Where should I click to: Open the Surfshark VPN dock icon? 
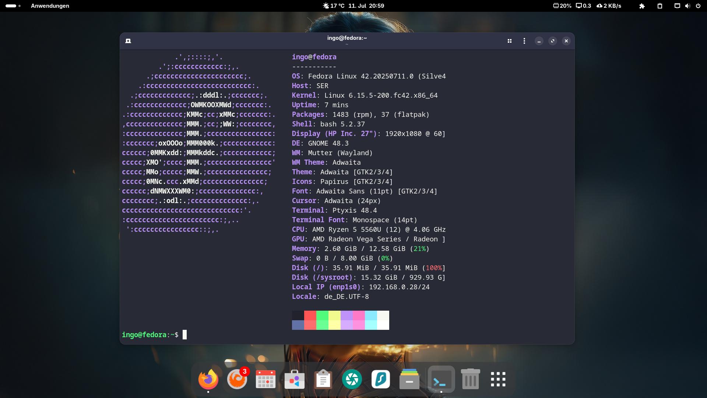380,380
